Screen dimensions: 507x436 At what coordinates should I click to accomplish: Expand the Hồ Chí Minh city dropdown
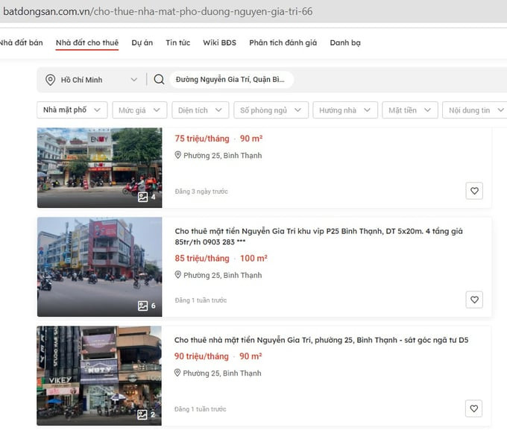pos(133,80)
